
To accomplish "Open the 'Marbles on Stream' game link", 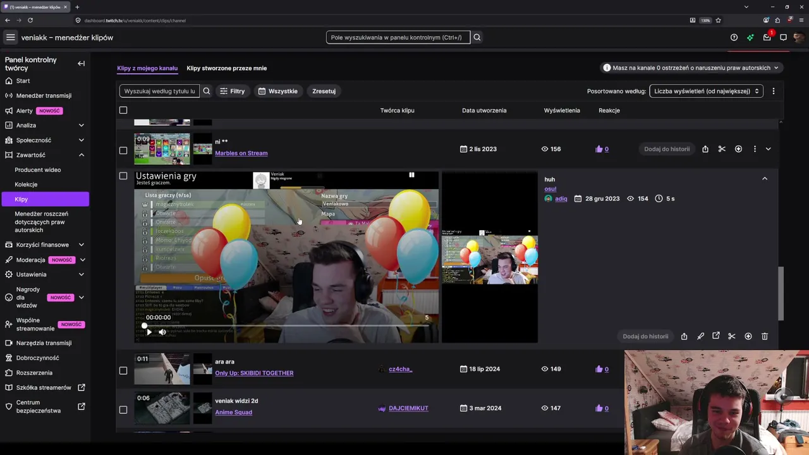I will (241, 153).
